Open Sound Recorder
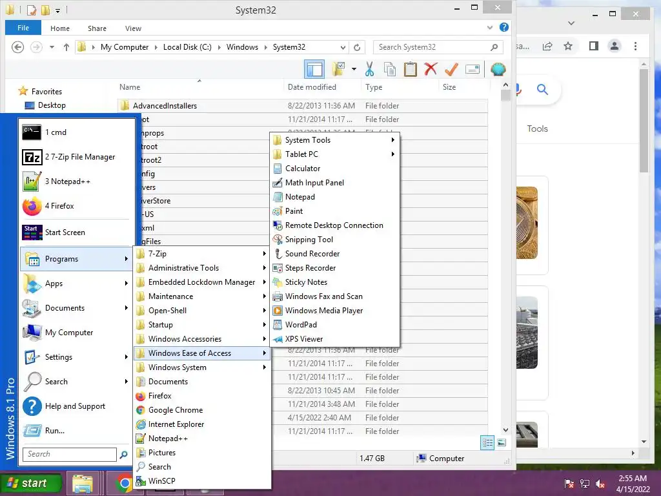This screenshot has width=661, height=496. point(335,253)
